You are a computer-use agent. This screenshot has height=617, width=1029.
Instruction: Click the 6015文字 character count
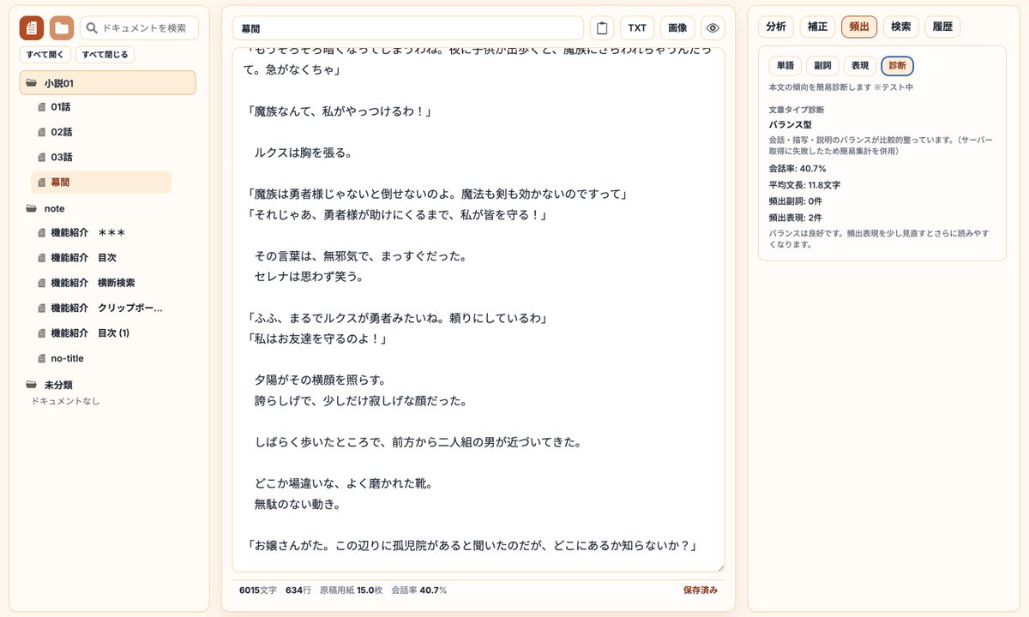pyautogui.click(x=258, y=590)
